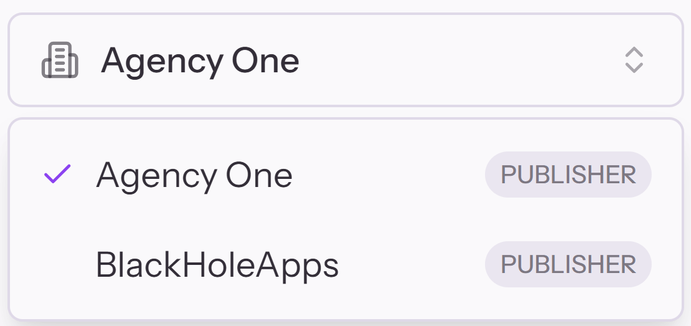Click the PUBLISHER badge in the Agency One row
Viewport: 691px width, 326px height.
568,175
